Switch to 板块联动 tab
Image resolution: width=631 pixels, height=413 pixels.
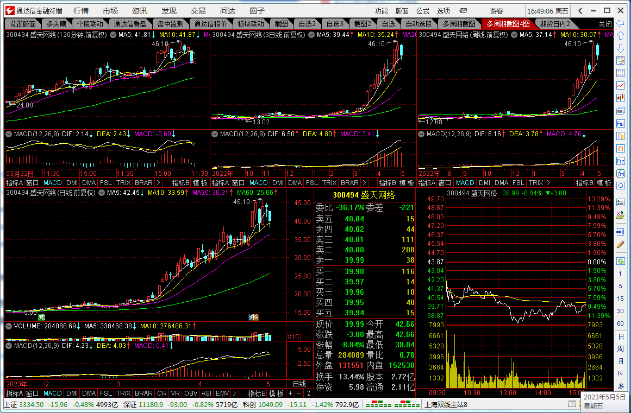point(251,24)
